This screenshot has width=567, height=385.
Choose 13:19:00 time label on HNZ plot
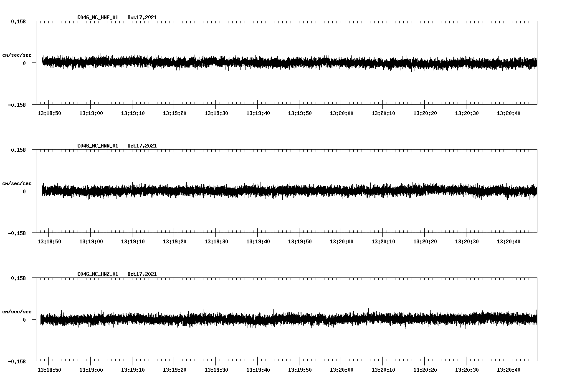point(91,370)
